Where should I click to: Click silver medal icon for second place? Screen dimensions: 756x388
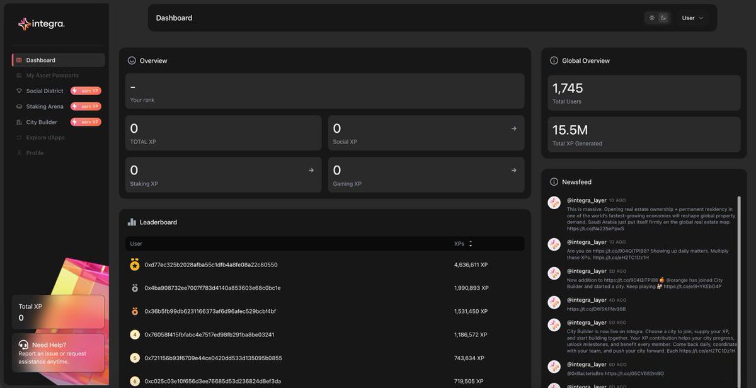pyautogui.click(x=135, y=288)
